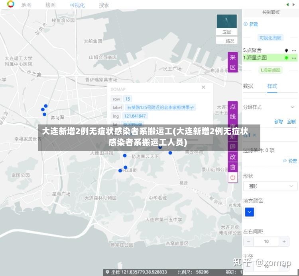
Task: Switch to the 数据 tab
Action: (x=248, y=86)
